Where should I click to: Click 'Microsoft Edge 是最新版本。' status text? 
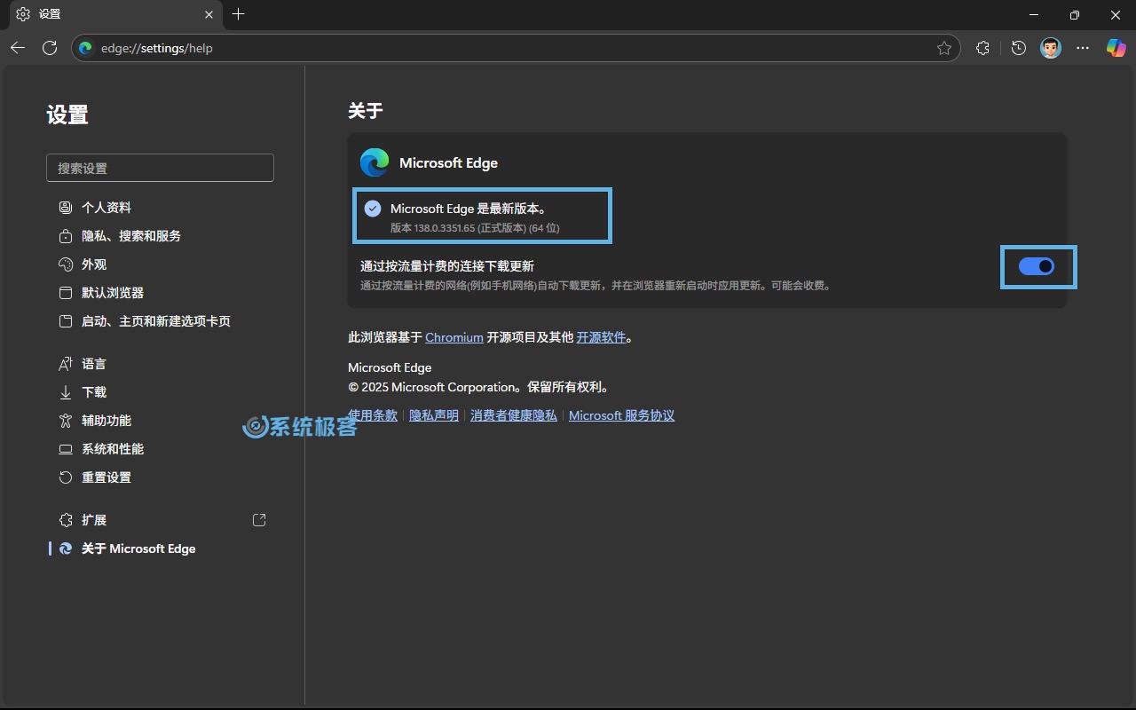coord(469,209)
